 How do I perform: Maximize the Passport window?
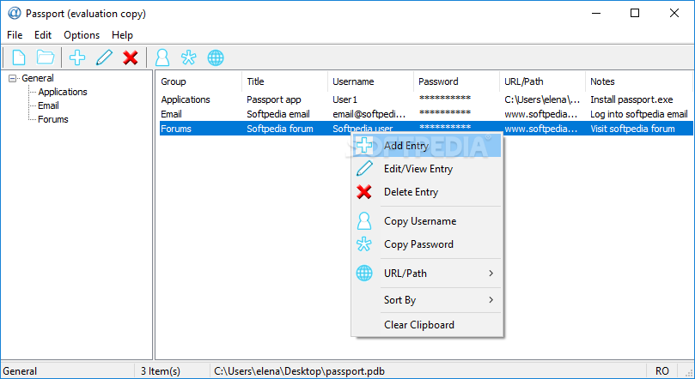pos(635,13)
